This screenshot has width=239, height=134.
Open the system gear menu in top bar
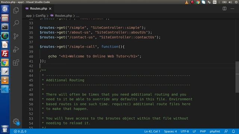click(236, 2)
